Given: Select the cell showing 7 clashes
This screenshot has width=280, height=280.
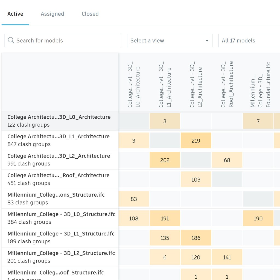Looking at the screenshot, I should click(258, 121).
